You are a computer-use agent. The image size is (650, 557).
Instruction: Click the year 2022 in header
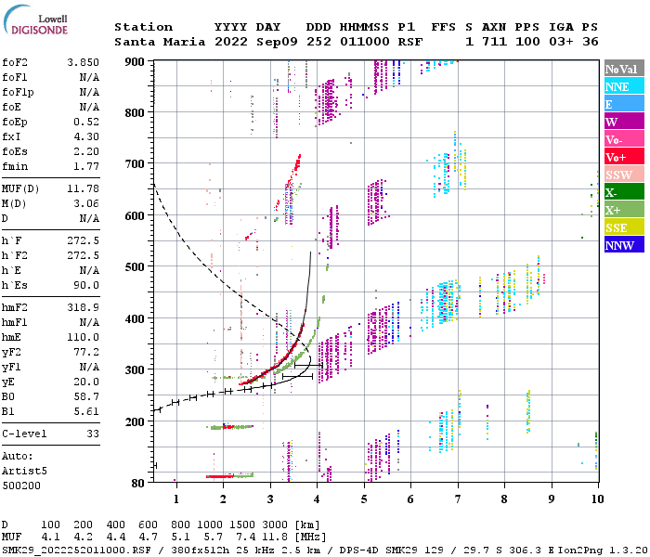pos(231,42)
